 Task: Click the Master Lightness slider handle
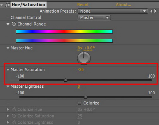[x=85, y=97]
